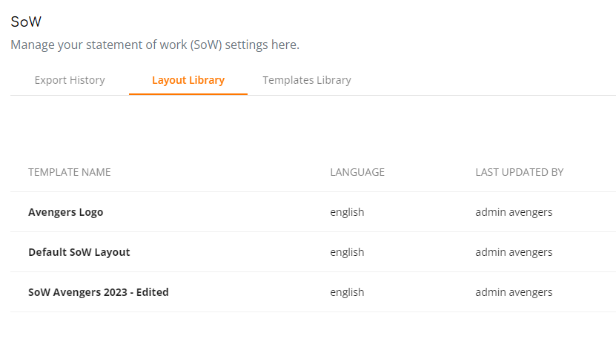Click english language in Avengers Logo row
This screenshot has height=356, width=616.
(x=347, y=212)
